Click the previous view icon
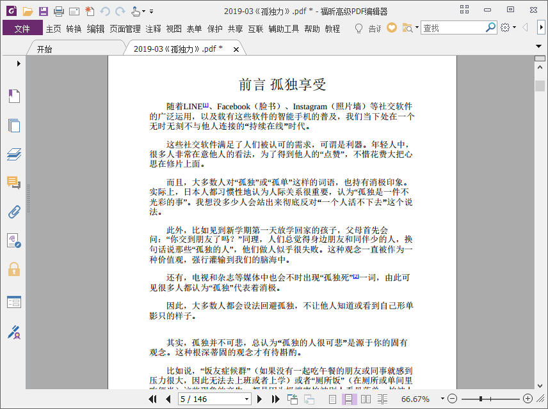The height and width of the screenshot is (409, 548). 292,399
